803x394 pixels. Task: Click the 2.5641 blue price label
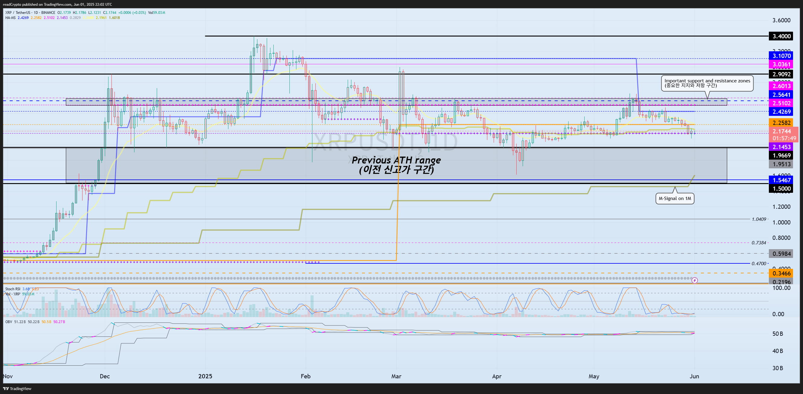[x=782, y=95]
